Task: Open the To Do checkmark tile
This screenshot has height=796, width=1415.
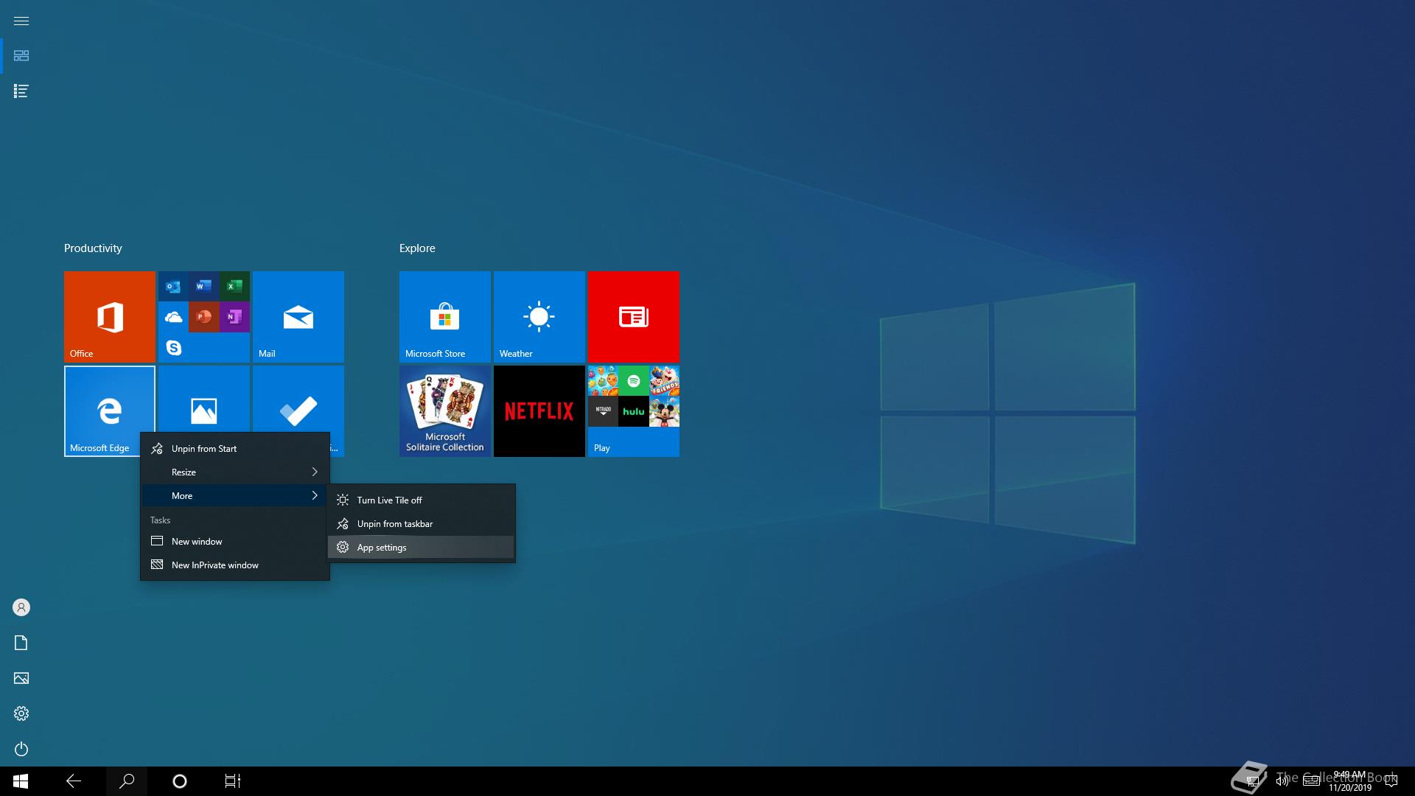Action: pos(298,399)
